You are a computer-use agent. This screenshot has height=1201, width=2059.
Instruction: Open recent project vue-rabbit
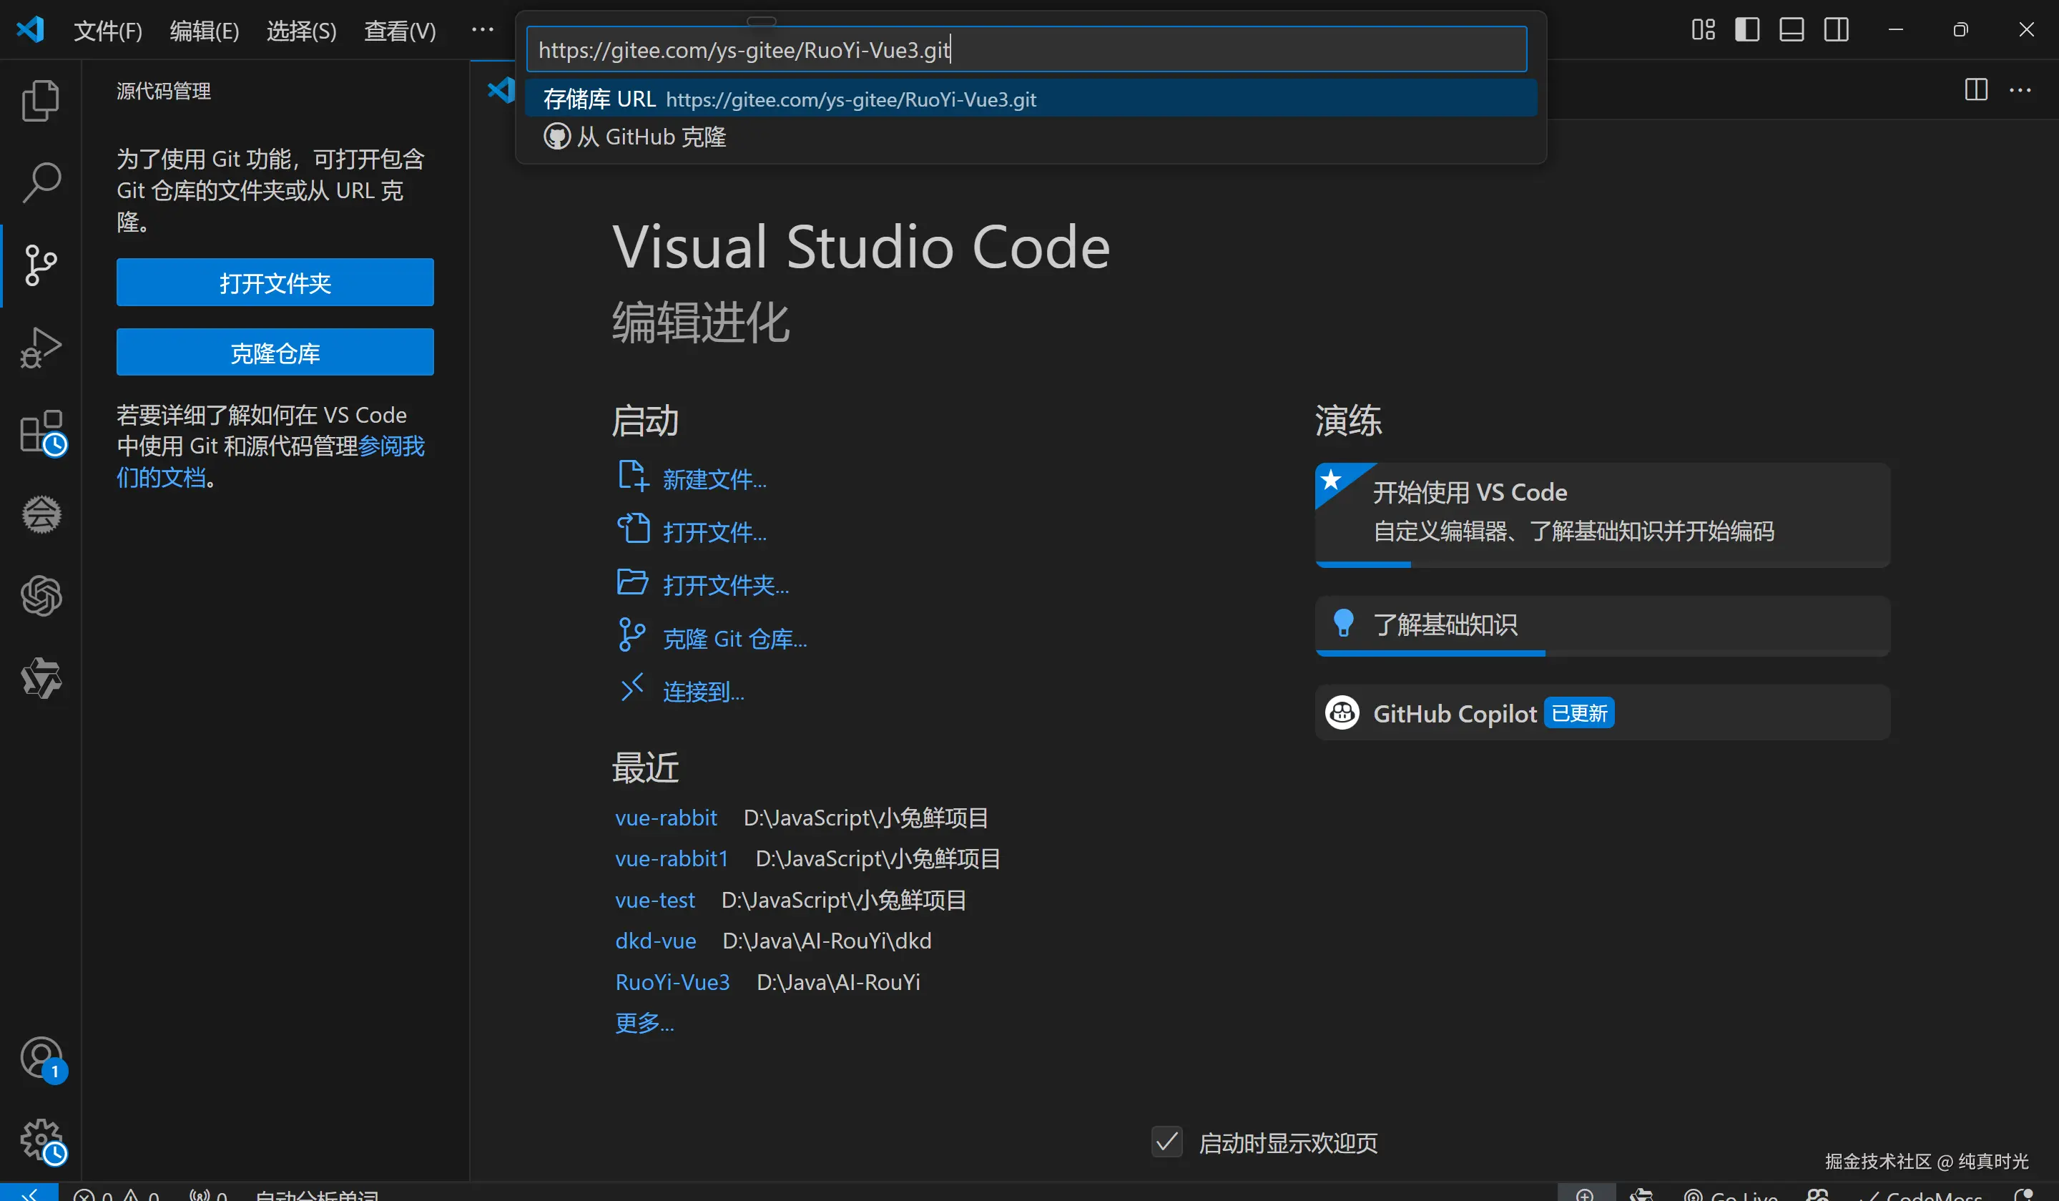(x=665, y=818)
